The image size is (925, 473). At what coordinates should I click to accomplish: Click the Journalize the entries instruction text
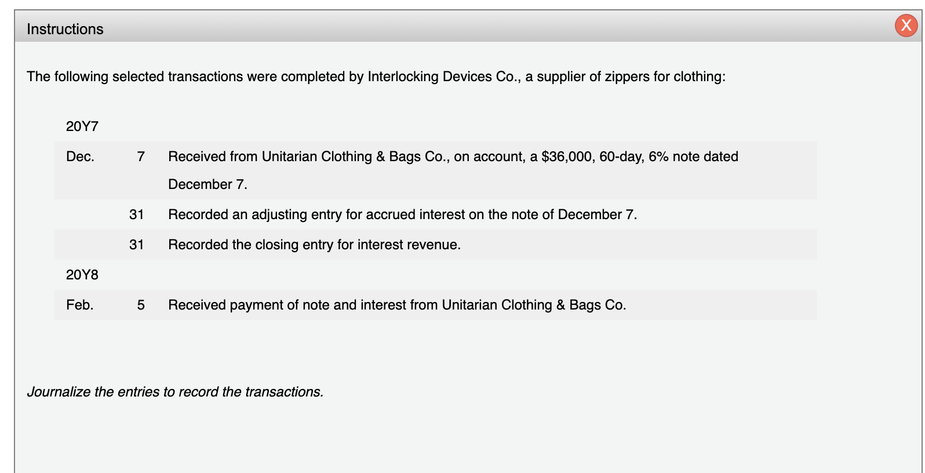click(176, 392)
